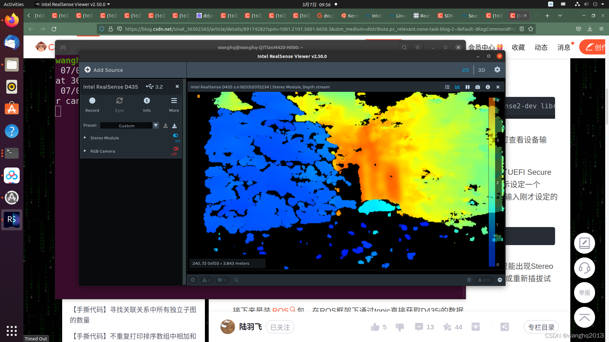Click the download preset icon
Screen dimensions: 609x342
tap(174, 126)
